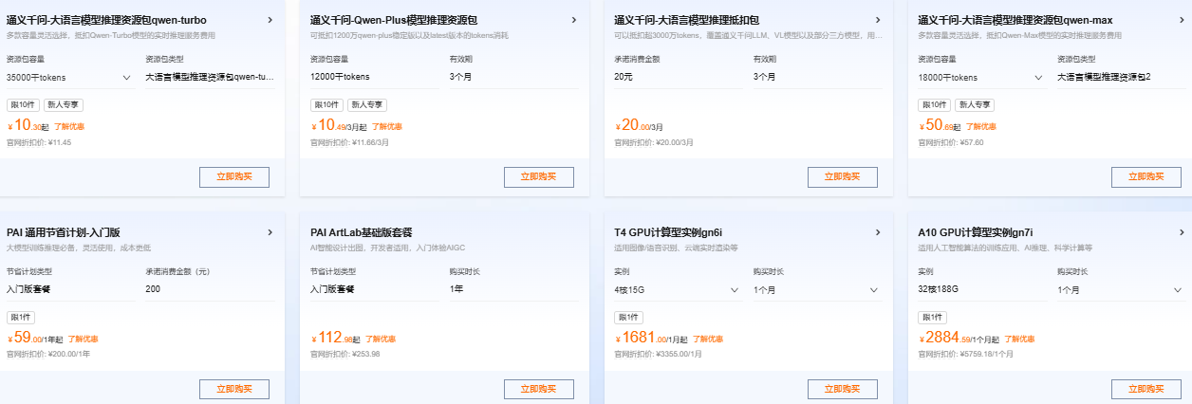
Task: Click 新人专享 tag on the qwen-max card
Action: (974, 104)
